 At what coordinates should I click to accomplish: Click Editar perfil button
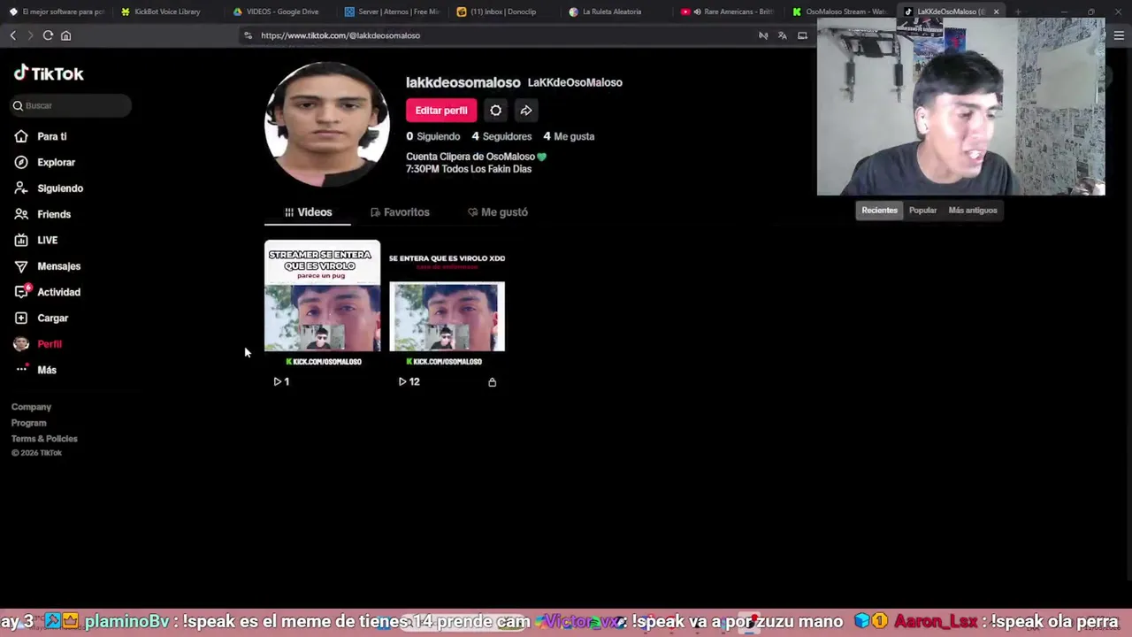(441, 111)
